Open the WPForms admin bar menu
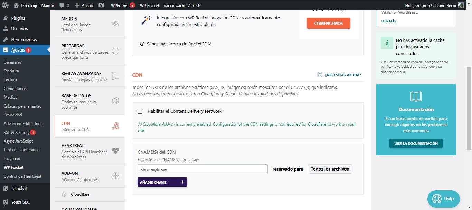This screenshot has width=472, height=210. pyautogui.click(x=123, y=5)
